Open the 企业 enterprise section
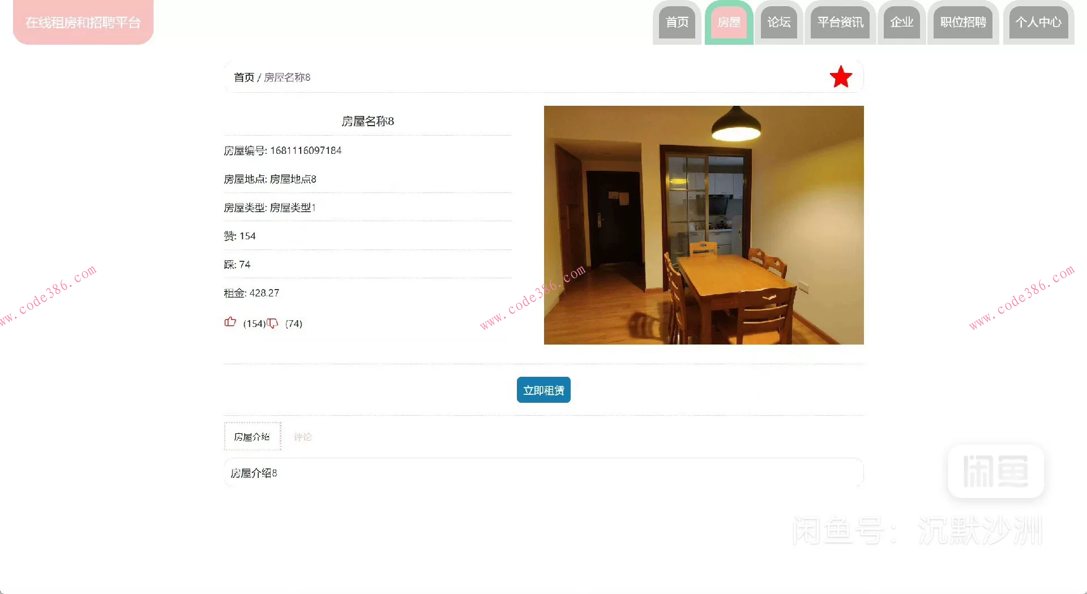 [x=901, y=23]
